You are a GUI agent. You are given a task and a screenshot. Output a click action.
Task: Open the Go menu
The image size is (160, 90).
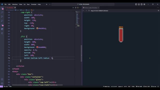(x=24, y=4)
